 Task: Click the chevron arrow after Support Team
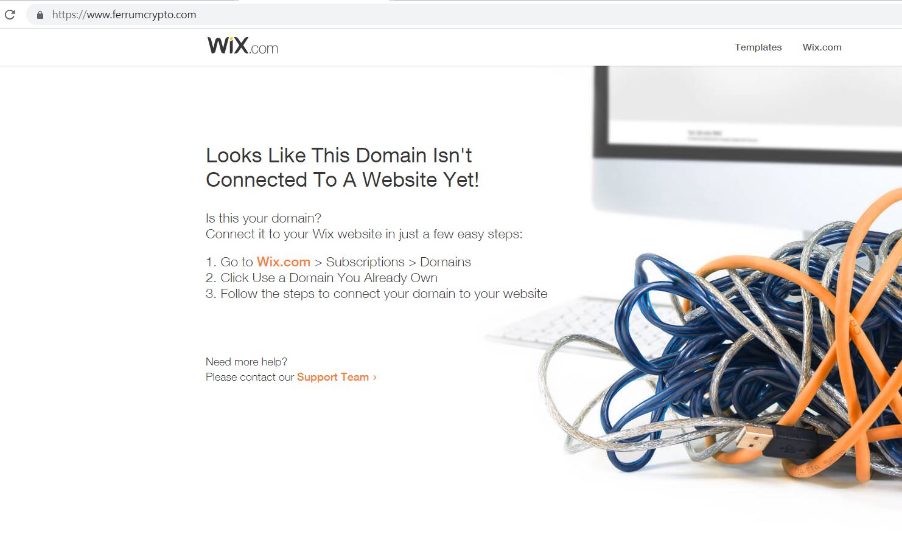[x=375, y=378]
